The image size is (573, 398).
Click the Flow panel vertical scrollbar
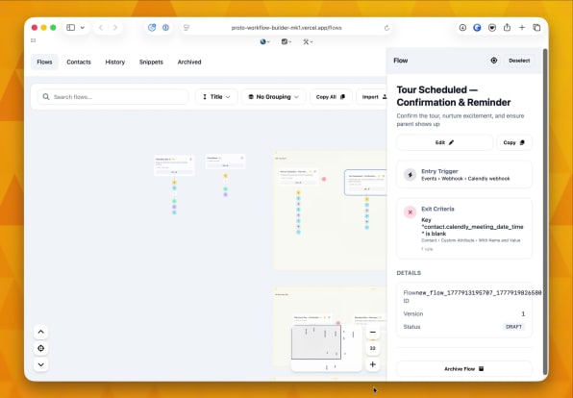point(545,211)
